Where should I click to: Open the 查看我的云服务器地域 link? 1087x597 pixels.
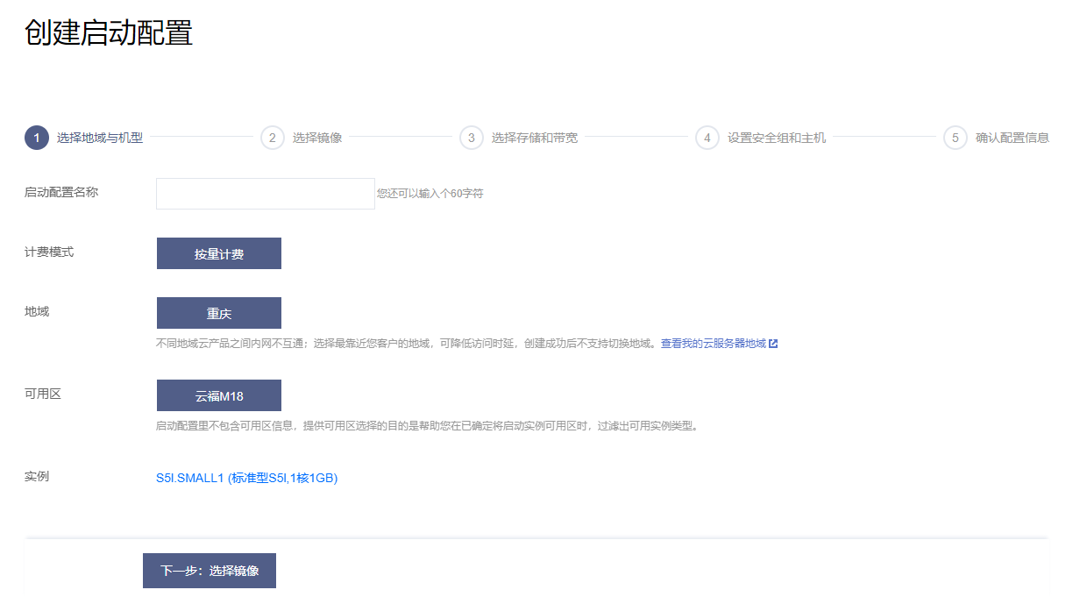[713, 344]
